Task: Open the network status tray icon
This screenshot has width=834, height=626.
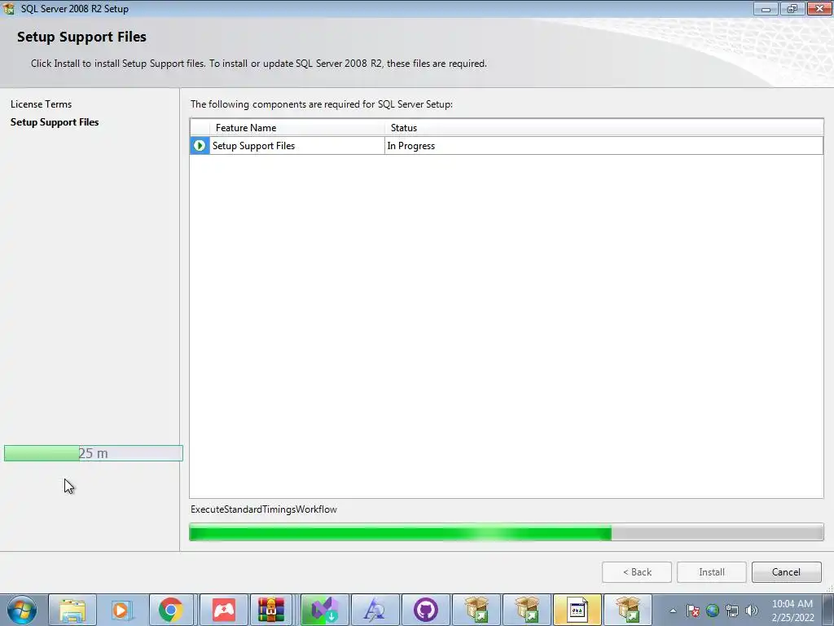Action: coord(732,611)
